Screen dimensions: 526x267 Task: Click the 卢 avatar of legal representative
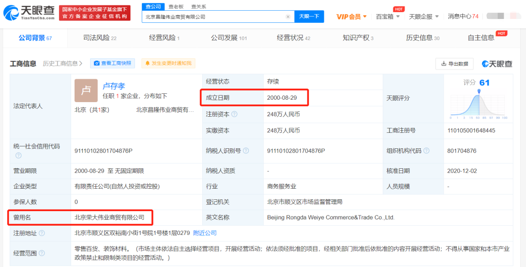coord(86,90)
